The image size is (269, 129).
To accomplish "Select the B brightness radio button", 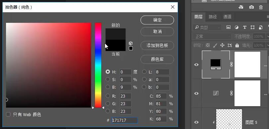I will pos(108,87).
